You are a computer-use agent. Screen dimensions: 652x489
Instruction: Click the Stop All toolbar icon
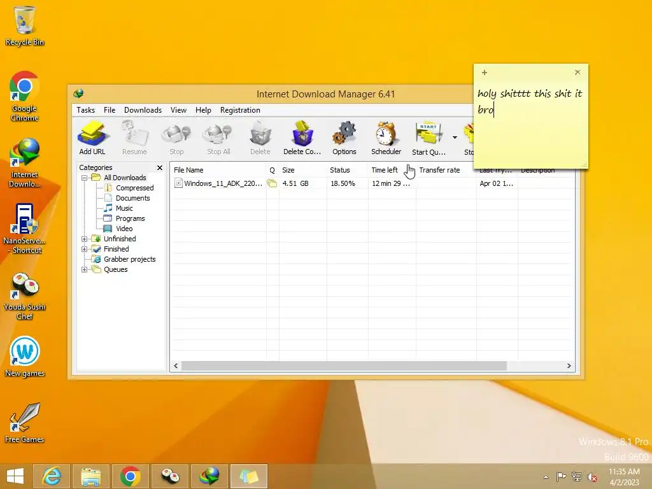219,138
